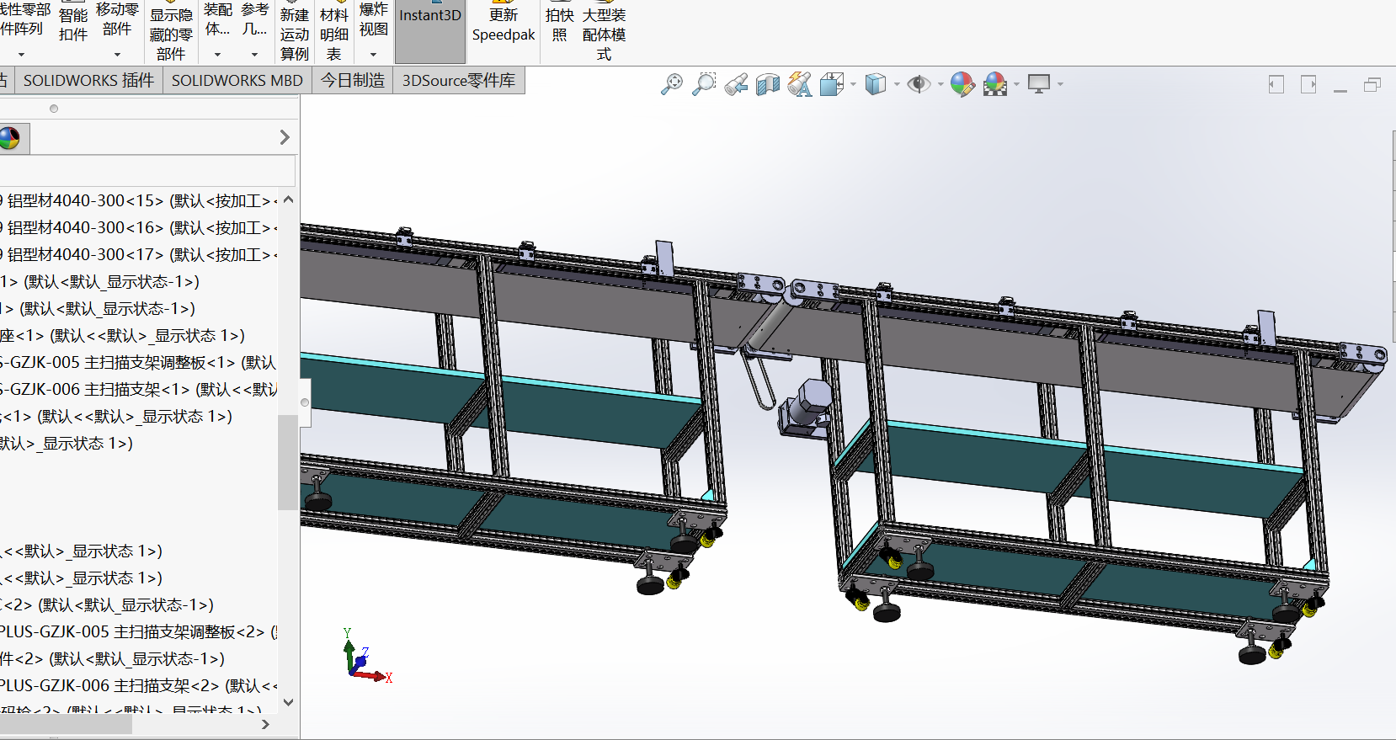The height and width of the screenshot is (740, 1396).
Task: Click the tree vertical scrollbar thumb
Action: [x=288, y=462]
